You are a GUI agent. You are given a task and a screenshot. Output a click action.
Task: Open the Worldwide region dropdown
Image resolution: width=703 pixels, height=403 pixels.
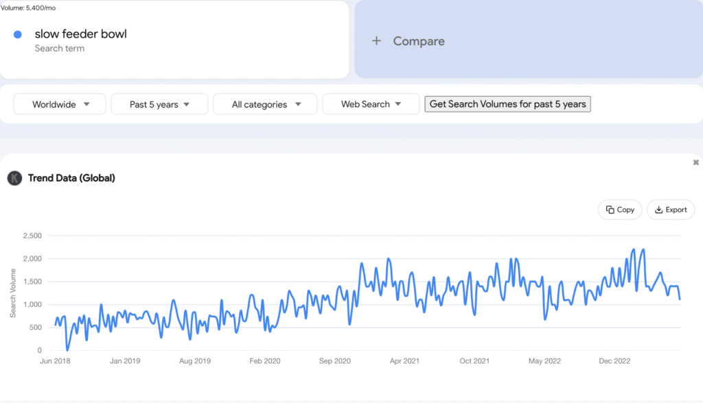(60, 104)
